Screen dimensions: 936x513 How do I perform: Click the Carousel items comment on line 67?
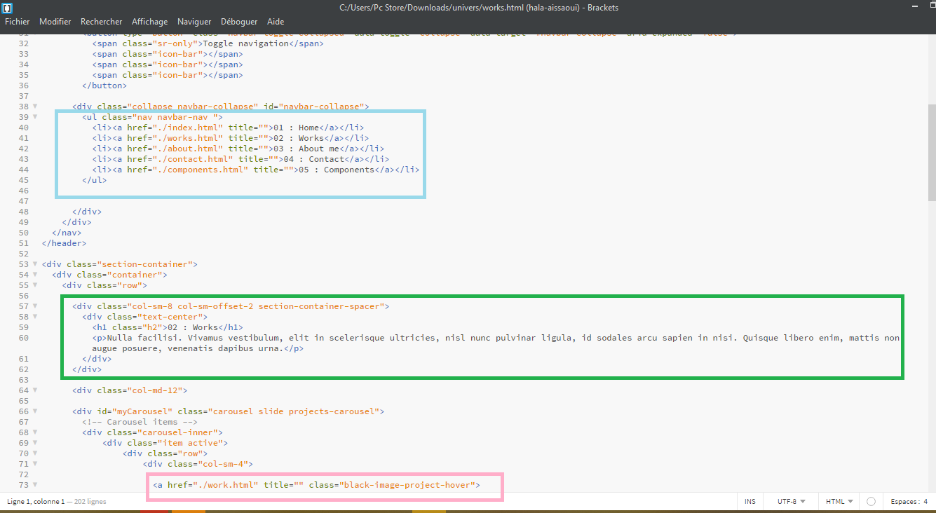[x=140, y=422]
